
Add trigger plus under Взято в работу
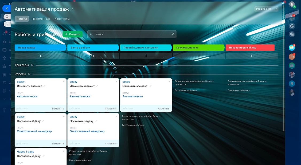click(93, 56)
